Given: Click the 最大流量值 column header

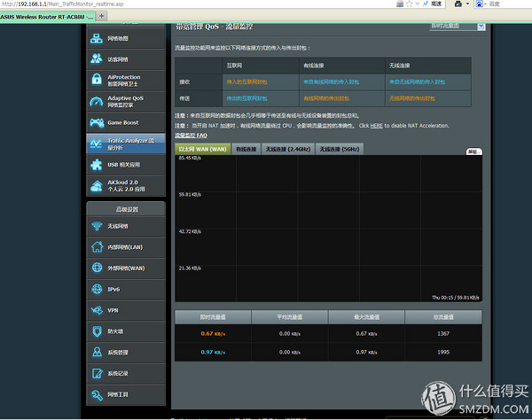Looking at the screenshot, I should tap(366, 317).
